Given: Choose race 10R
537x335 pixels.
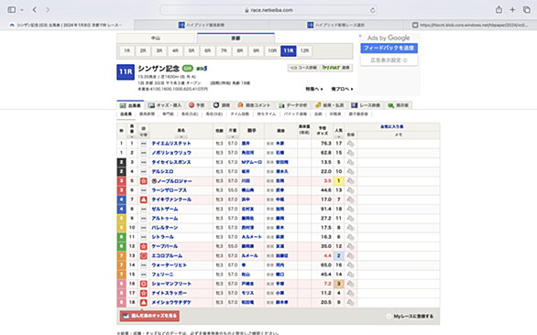Looking at the screenshot, I should 272,50.
